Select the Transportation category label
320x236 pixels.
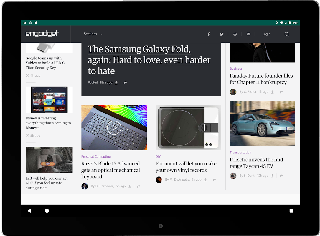[x=240, y=153]
